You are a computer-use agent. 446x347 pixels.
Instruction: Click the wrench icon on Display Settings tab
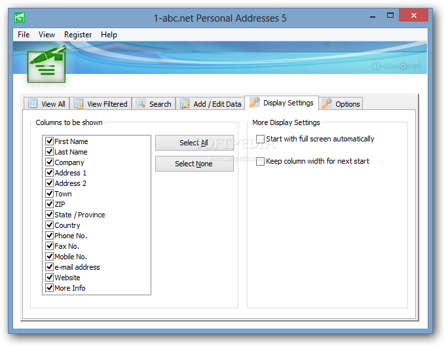point(255,102)
